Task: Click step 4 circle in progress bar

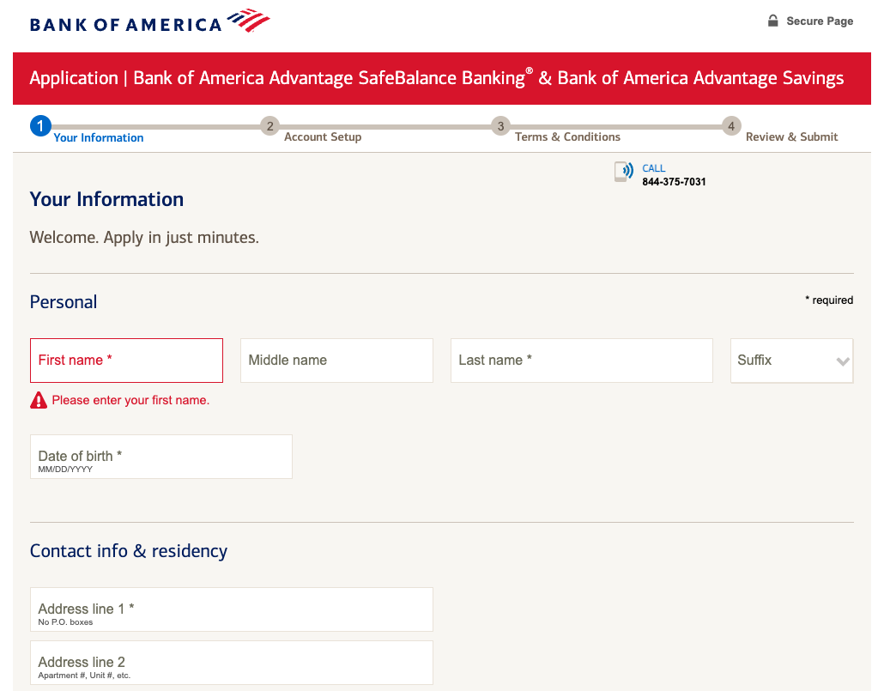Action: (731, 127)
